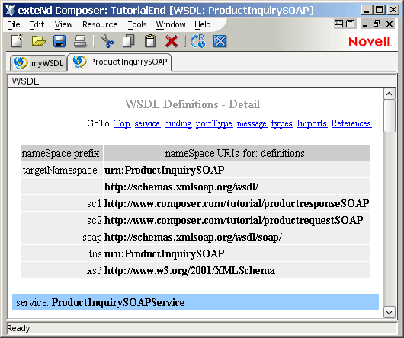404x338 pixels.
Task: Click the blue boxed X toolbar icon
Action: (220, 41)
